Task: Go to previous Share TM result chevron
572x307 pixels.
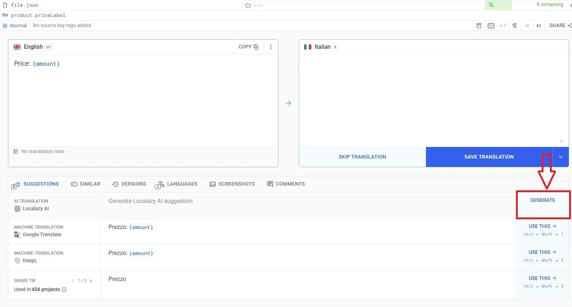Action: pyautogui.click(x=73, y=281)
